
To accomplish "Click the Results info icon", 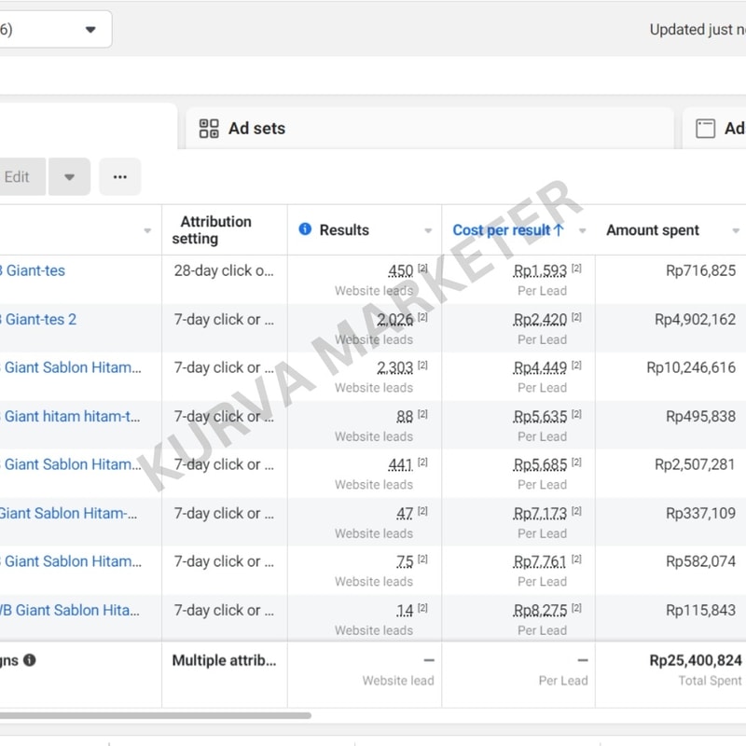I will click(305, 229).
